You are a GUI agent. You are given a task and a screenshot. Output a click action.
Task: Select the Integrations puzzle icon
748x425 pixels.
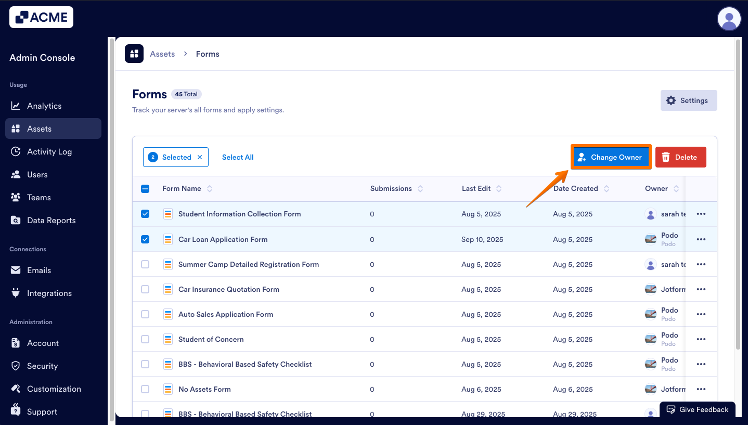(x=16, y=293)
